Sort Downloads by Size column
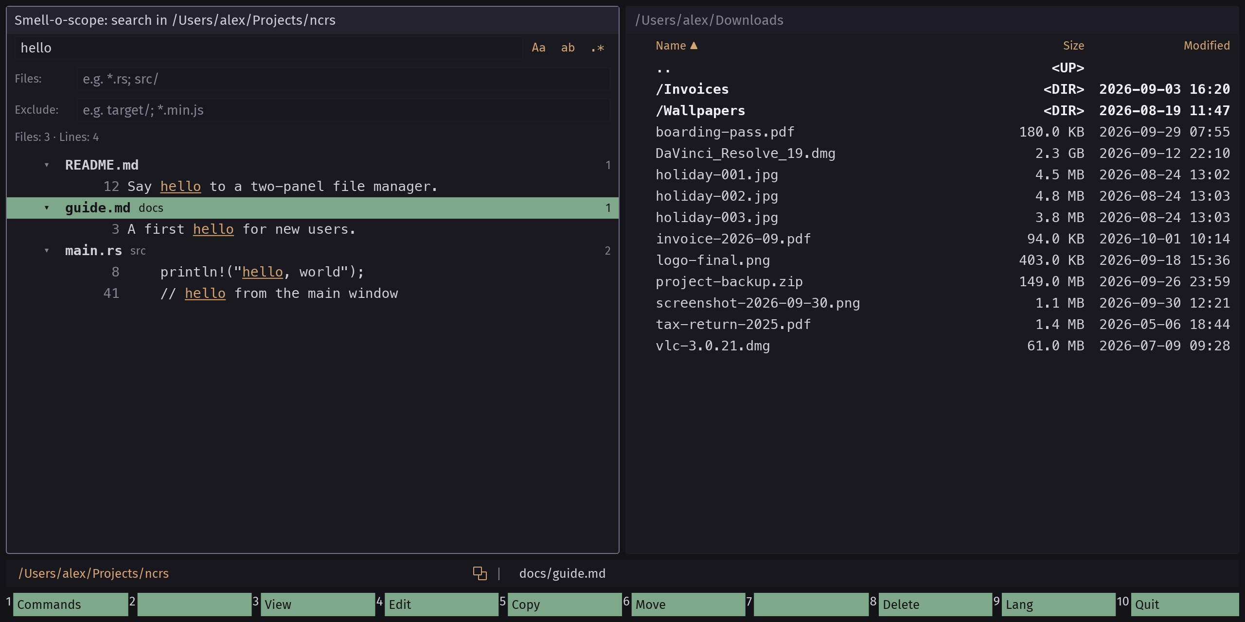This screenshot has width=1245, height=622. 1073,46
